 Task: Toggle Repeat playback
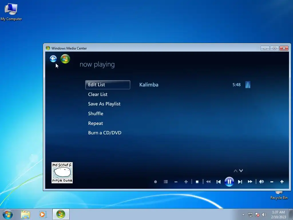[x=96, y=123]
